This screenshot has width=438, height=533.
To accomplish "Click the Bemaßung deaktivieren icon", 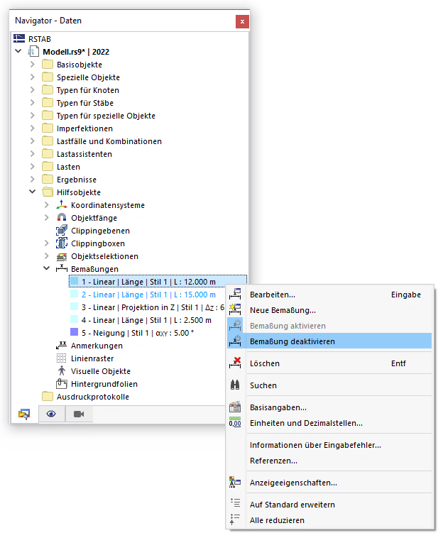I will tap(235, 341).
